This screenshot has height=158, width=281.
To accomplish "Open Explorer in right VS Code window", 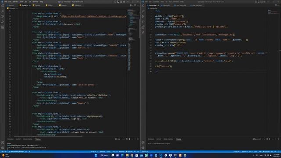I will pos(143,6).
